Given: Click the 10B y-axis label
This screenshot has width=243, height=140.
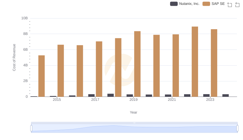Looking at the screenshot, I should pyautogui.click(x=25, y=18).
